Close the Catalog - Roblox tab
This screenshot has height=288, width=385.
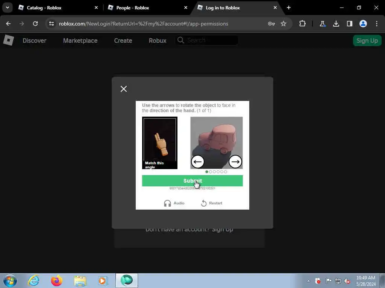tap(96, 7)
